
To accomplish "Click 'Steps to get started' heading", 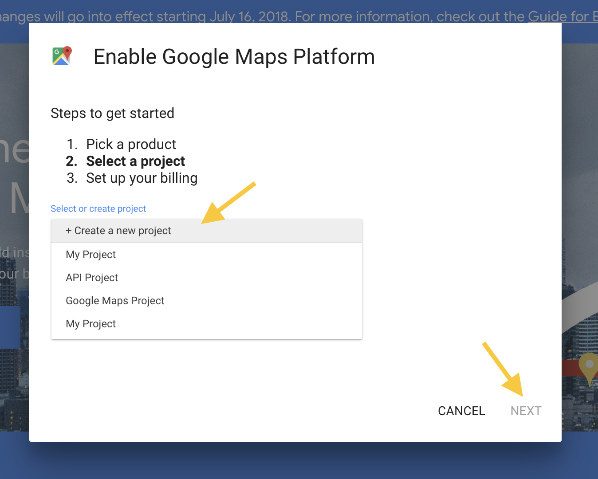I will 112,113.
